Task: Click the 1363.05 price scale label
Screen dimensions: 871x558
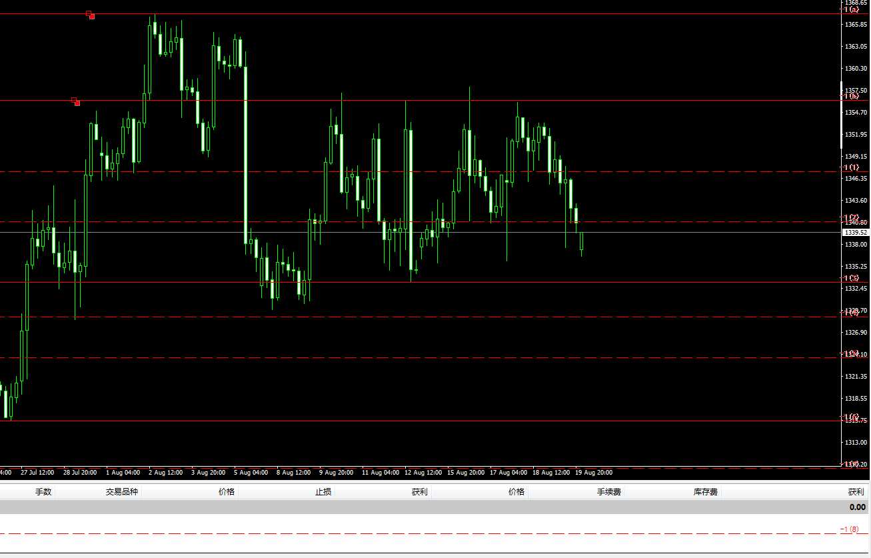Action: pos(856,47)
